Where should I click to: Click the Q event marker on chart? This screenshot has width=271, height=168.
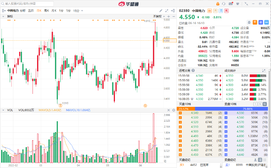[145, 105]
